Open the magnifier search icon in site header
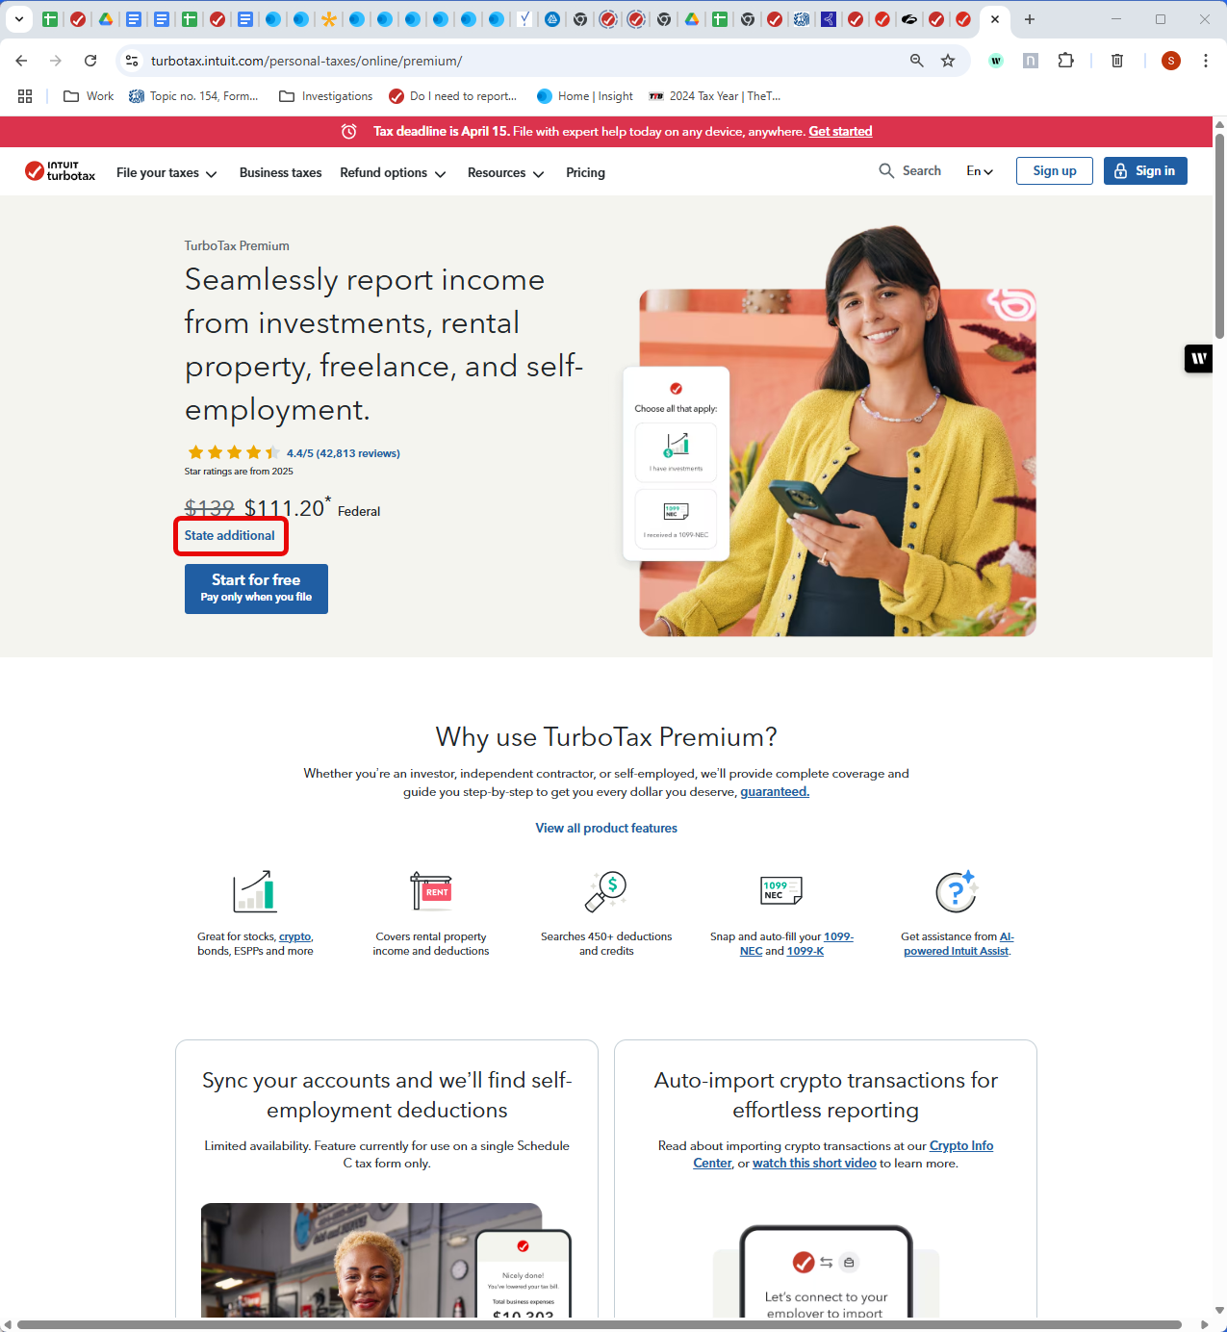Viewport: 1227px width, 1332px height. [886, 170]
